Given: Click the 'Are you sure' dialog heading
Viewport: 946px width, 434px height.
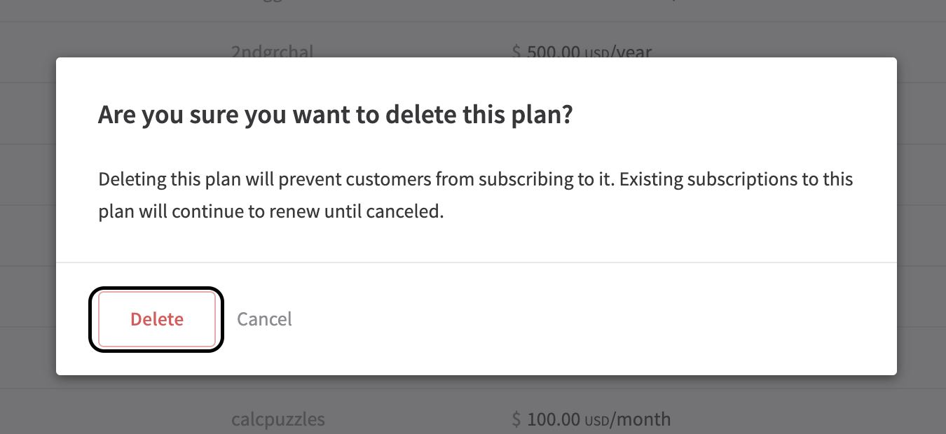Looking at the screenshot, I should pyautogui.click(x=335, y=115).
